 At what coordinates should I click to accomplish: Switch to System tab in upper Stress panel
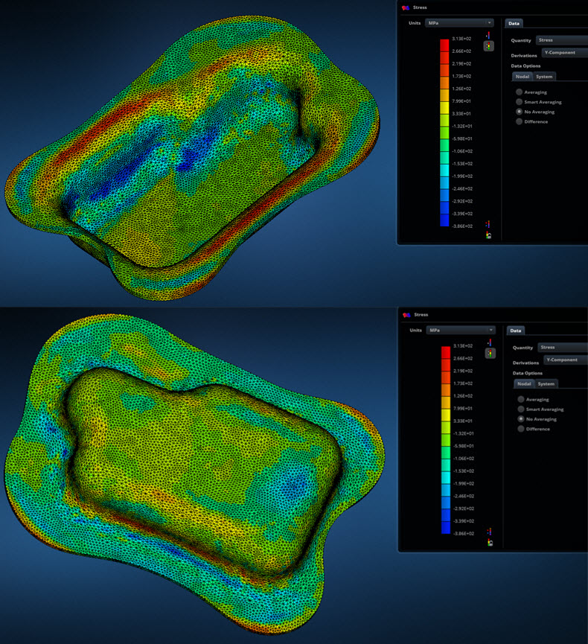tap(544, 77)
